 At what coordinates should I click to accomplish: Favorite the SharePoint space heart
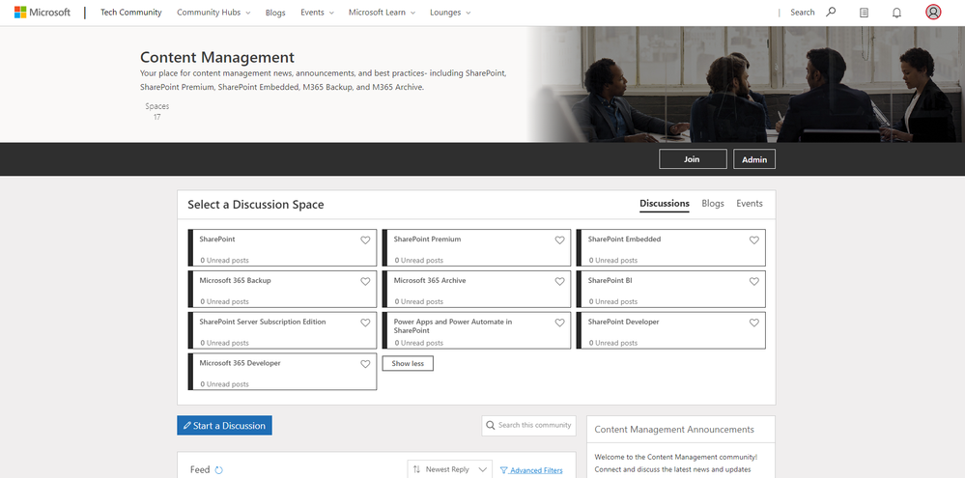pos(365,239)
